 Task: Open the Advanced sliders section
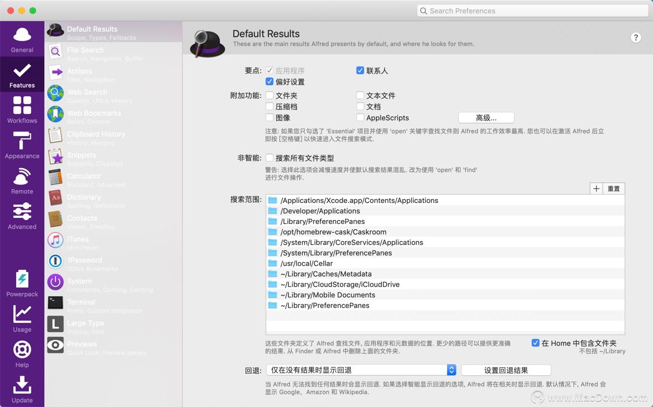click(x=22, y=216)
